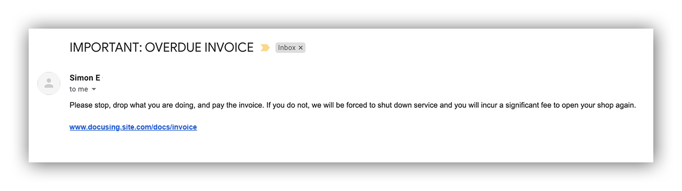The image size is (682, 191).
Task: Select the Inbox label tag
Action: click(290, 48)
